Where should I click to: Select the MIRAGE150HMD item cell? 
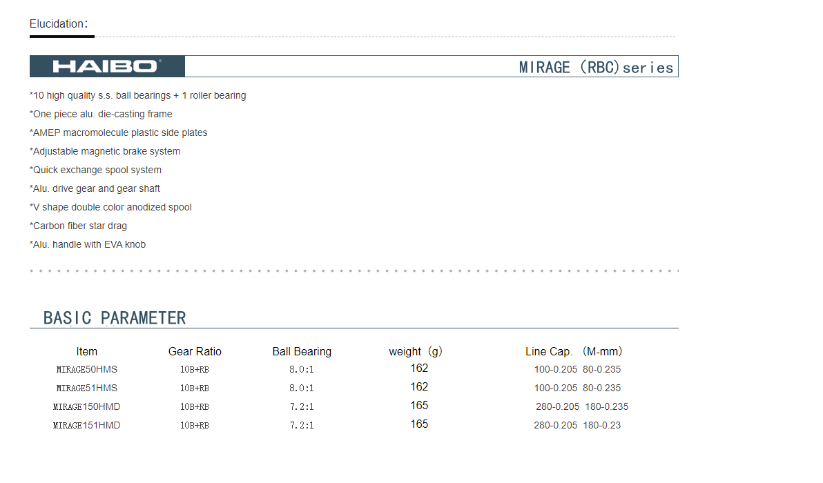86,407
